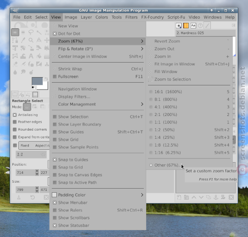Select the Measure compass tool
The width and height of the screenshot is (248, 237).
pos(39,40)
